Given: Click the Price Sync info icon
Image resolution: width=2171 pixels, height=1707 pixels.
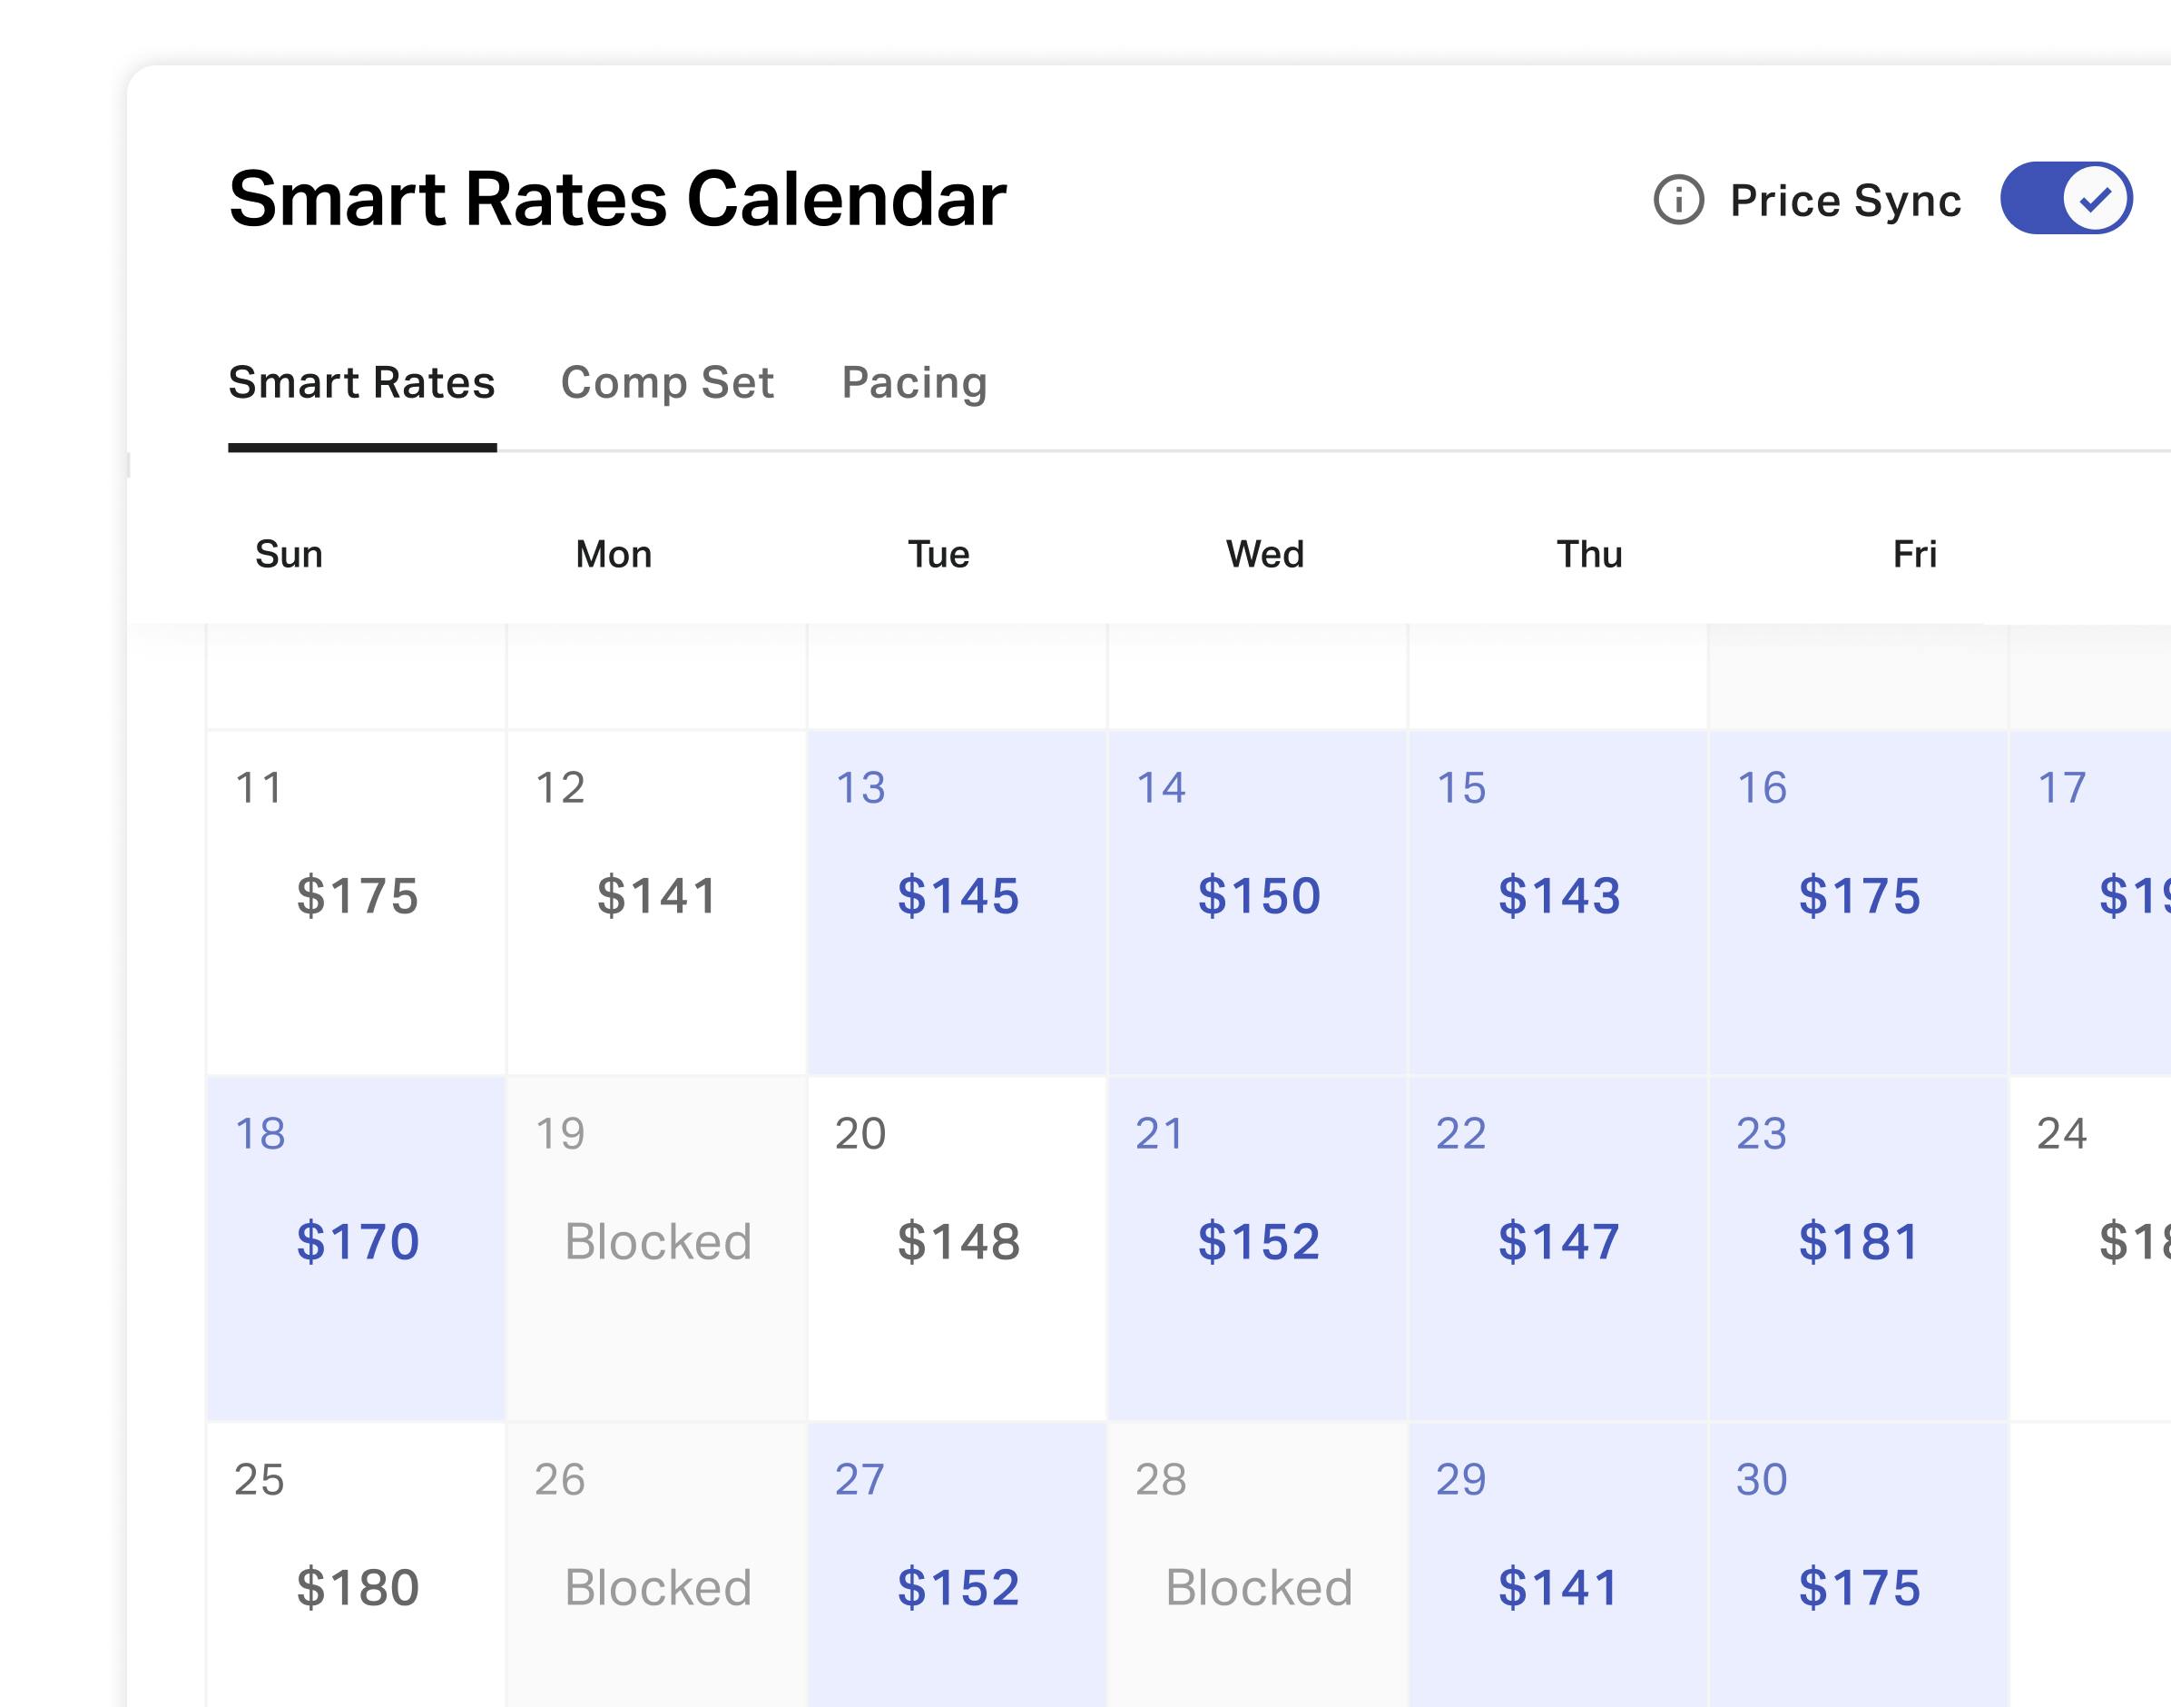Looking at the screenshot, I should pyautogui.click(x=1678, y=200).
